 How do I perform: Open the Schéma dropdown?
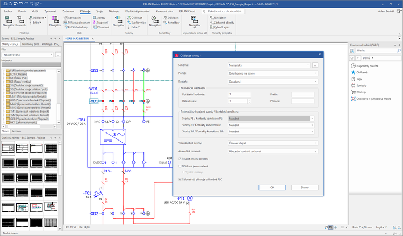307,65
